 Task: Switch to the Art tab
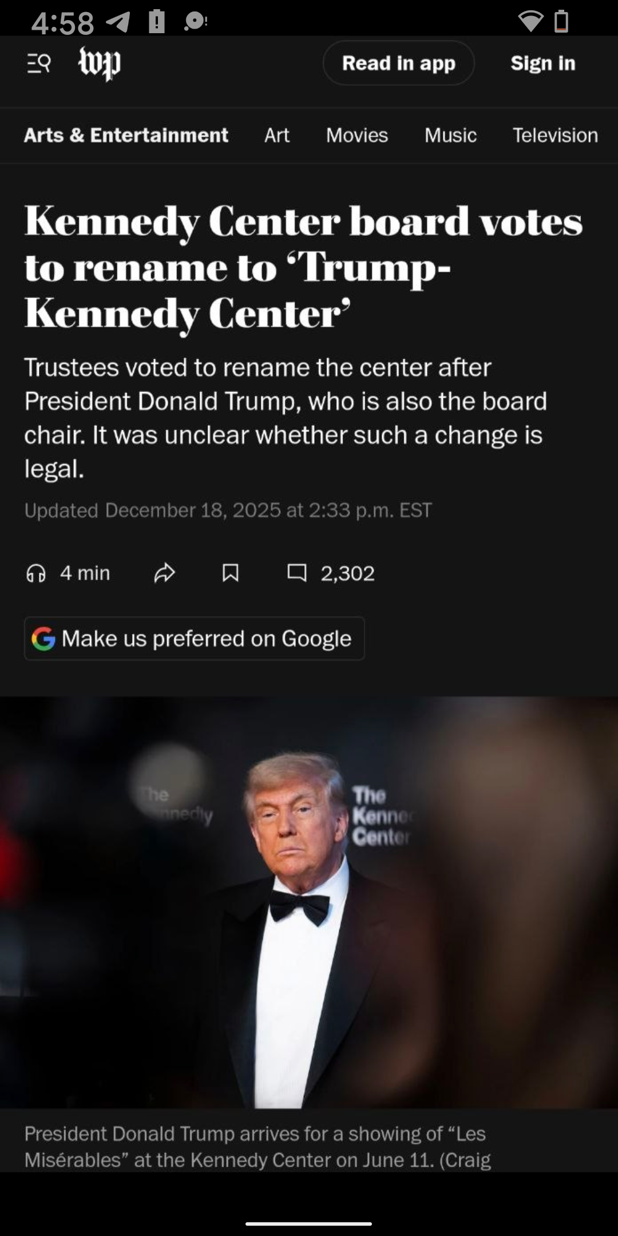coord(277,135)
